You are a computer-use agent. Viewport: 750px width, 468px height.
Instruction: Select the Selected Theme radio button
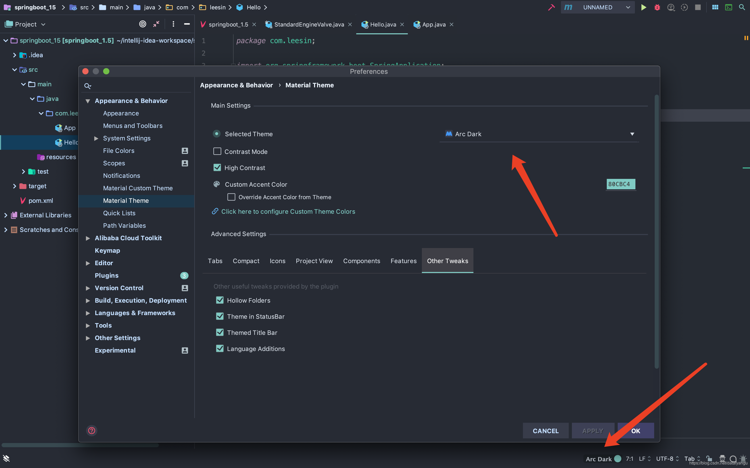[x=217, y=134]
